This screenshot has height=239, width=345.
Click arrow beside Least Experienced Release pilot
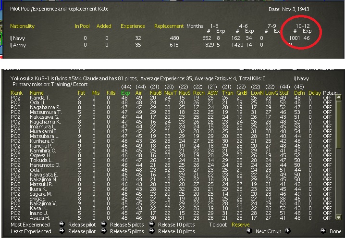[x=62, y=231]
